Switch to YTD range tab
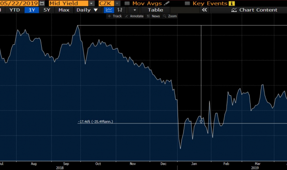The image size is (287, 170). pos(14,10)
